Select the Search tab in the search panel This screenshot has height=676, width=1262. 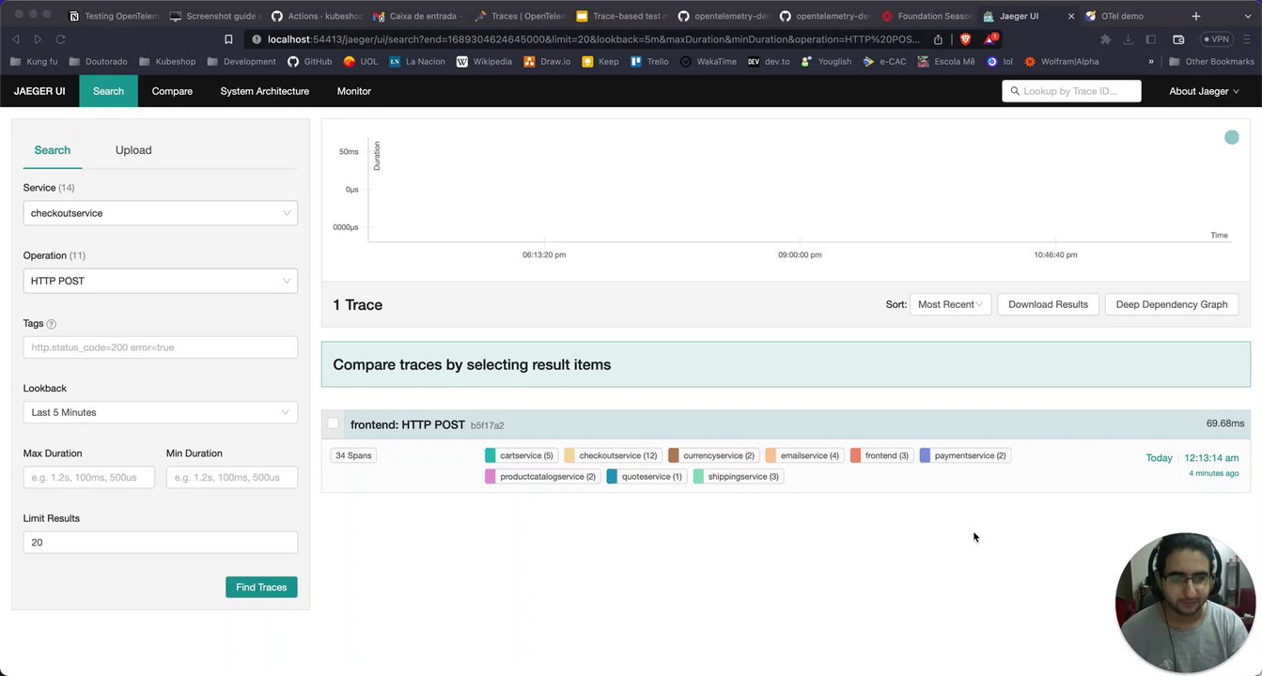coord(53,150)
